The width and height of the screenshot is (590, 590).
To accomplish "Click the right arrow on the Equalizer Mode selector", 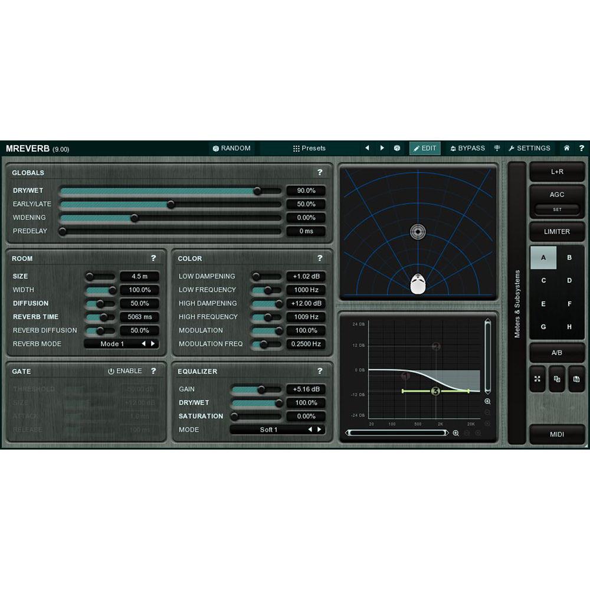I will pyautogui.click(x=318, y=430).
